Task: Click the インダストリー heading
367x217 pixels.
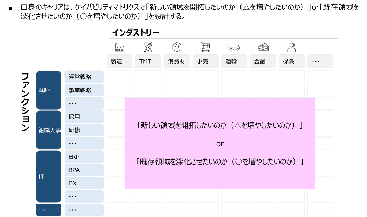Action: pyautogui.click(x=135, y=32)
